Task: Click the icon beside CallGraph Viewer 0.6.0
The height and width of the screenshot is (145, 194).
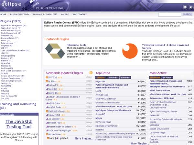Action: pos(47,111)
